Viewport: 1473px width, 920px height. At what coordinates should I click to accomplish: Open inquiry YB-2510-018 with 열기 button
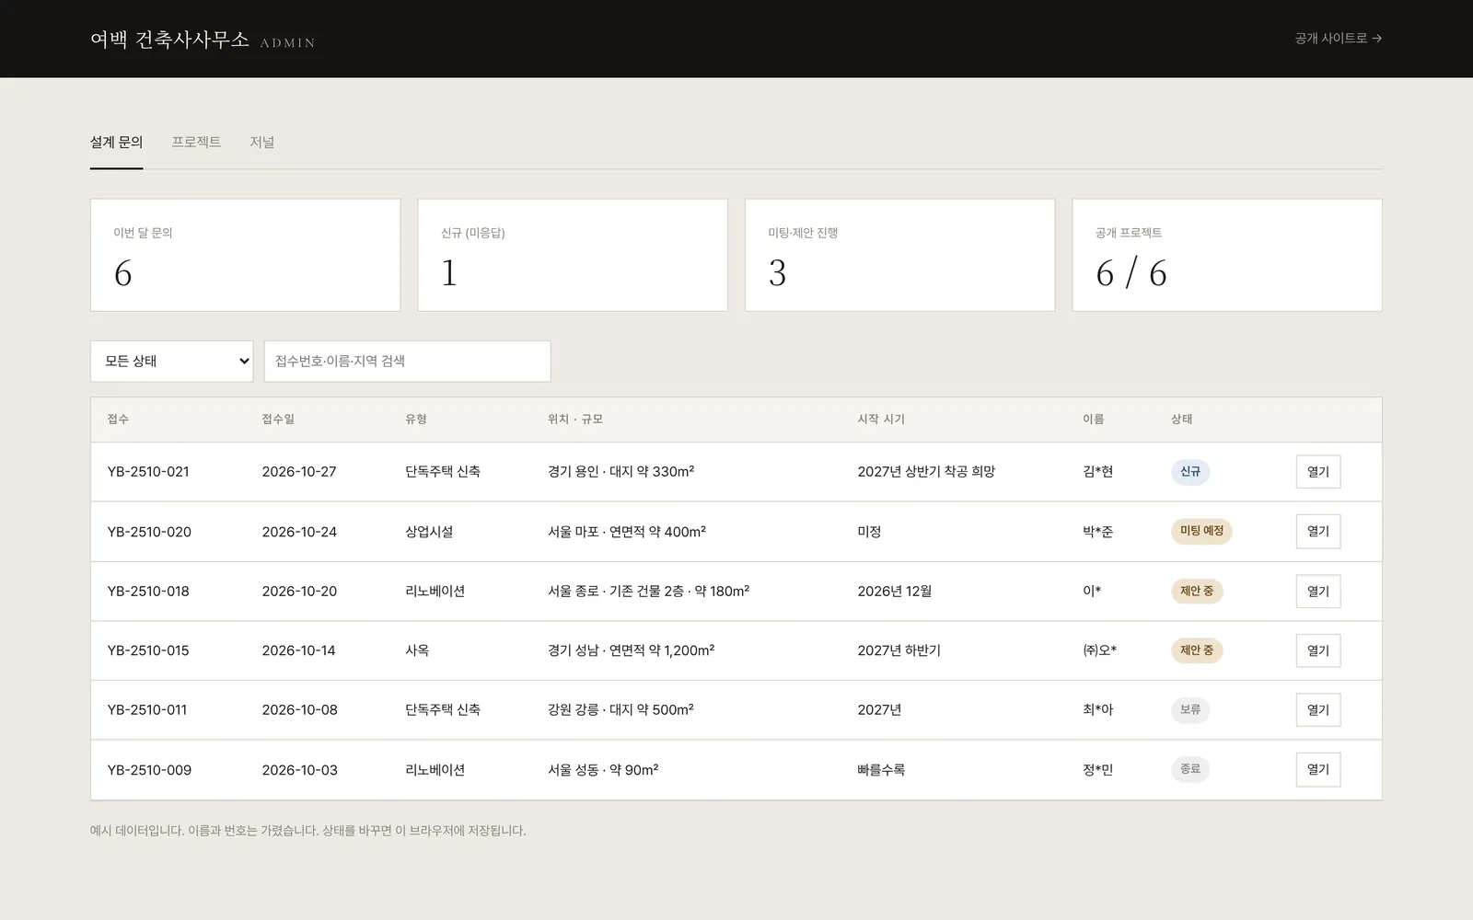tap(1318, 592)
